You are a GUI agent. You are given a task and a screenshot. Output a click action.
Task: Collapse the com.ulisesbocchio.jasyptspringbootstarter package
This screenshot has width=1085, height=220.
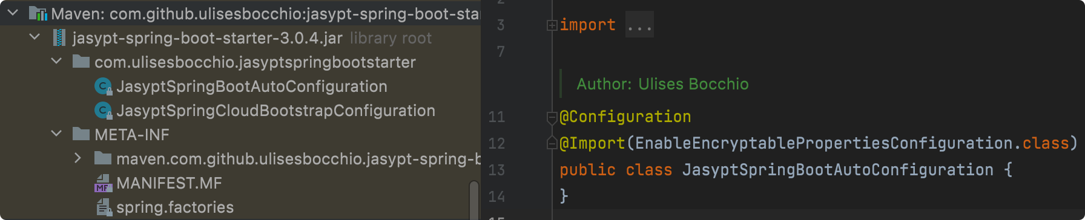coord(57,62)
